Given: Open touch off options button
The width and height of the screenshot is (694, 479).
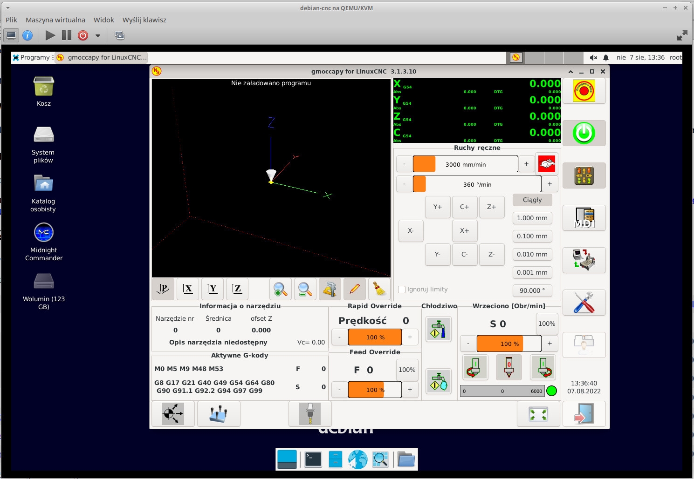Looking at the screenshot, I should pos(219,414).
